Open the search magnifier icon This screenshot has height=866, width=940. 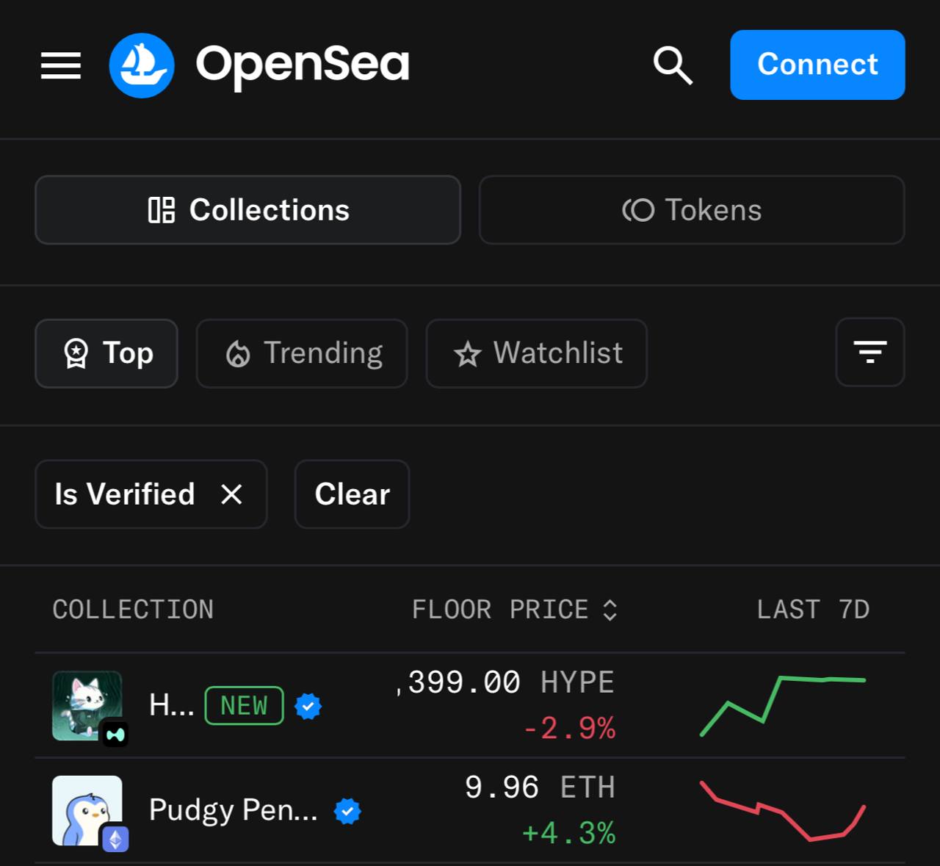coord(673,65)
